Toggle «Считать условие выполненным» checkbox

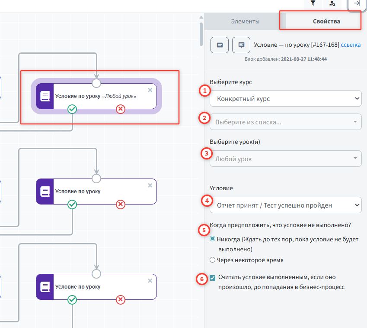[212, 278]
